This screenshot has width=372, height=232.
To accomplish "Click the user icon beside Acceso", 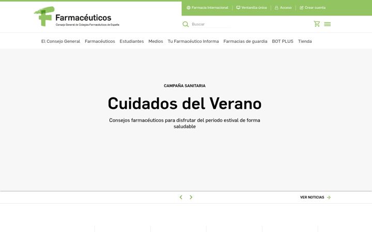I will [276, 8].
